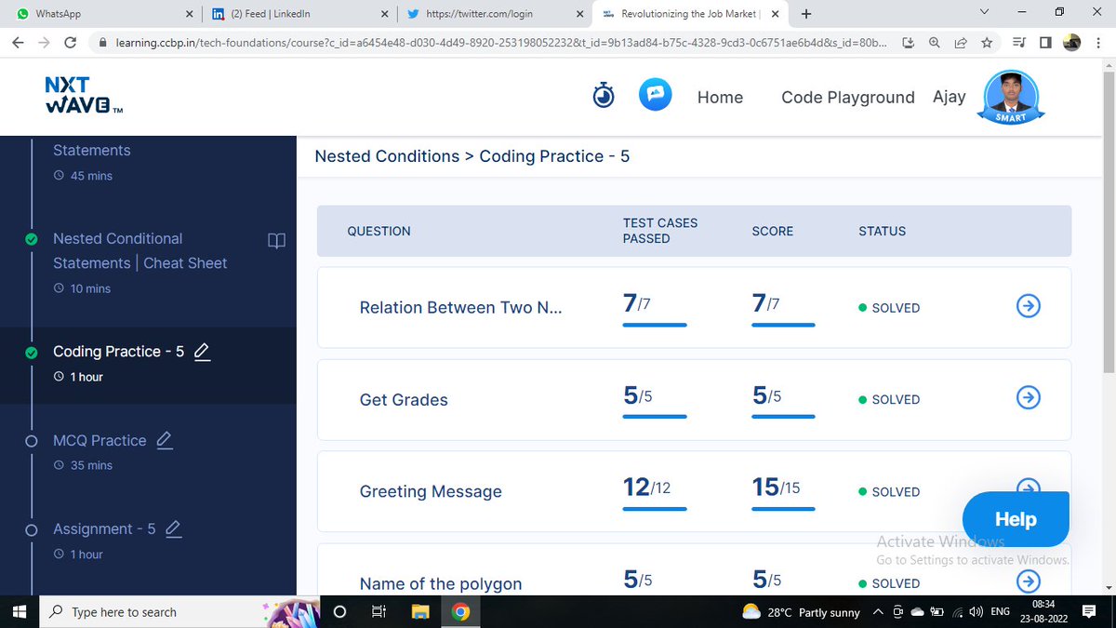Go to Home in the header
Image resolution: width=1116 pixels, height=628 pixels.
[720, 97]
